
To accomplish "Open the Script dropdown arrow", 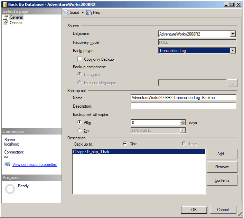I will click(x=83, y=12).
